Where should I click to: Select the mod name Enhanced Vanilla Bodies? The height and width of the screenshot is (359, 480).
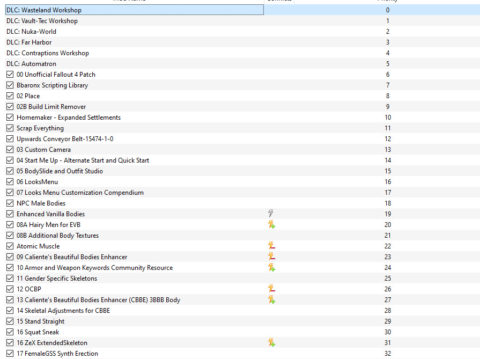pos(50,214)
